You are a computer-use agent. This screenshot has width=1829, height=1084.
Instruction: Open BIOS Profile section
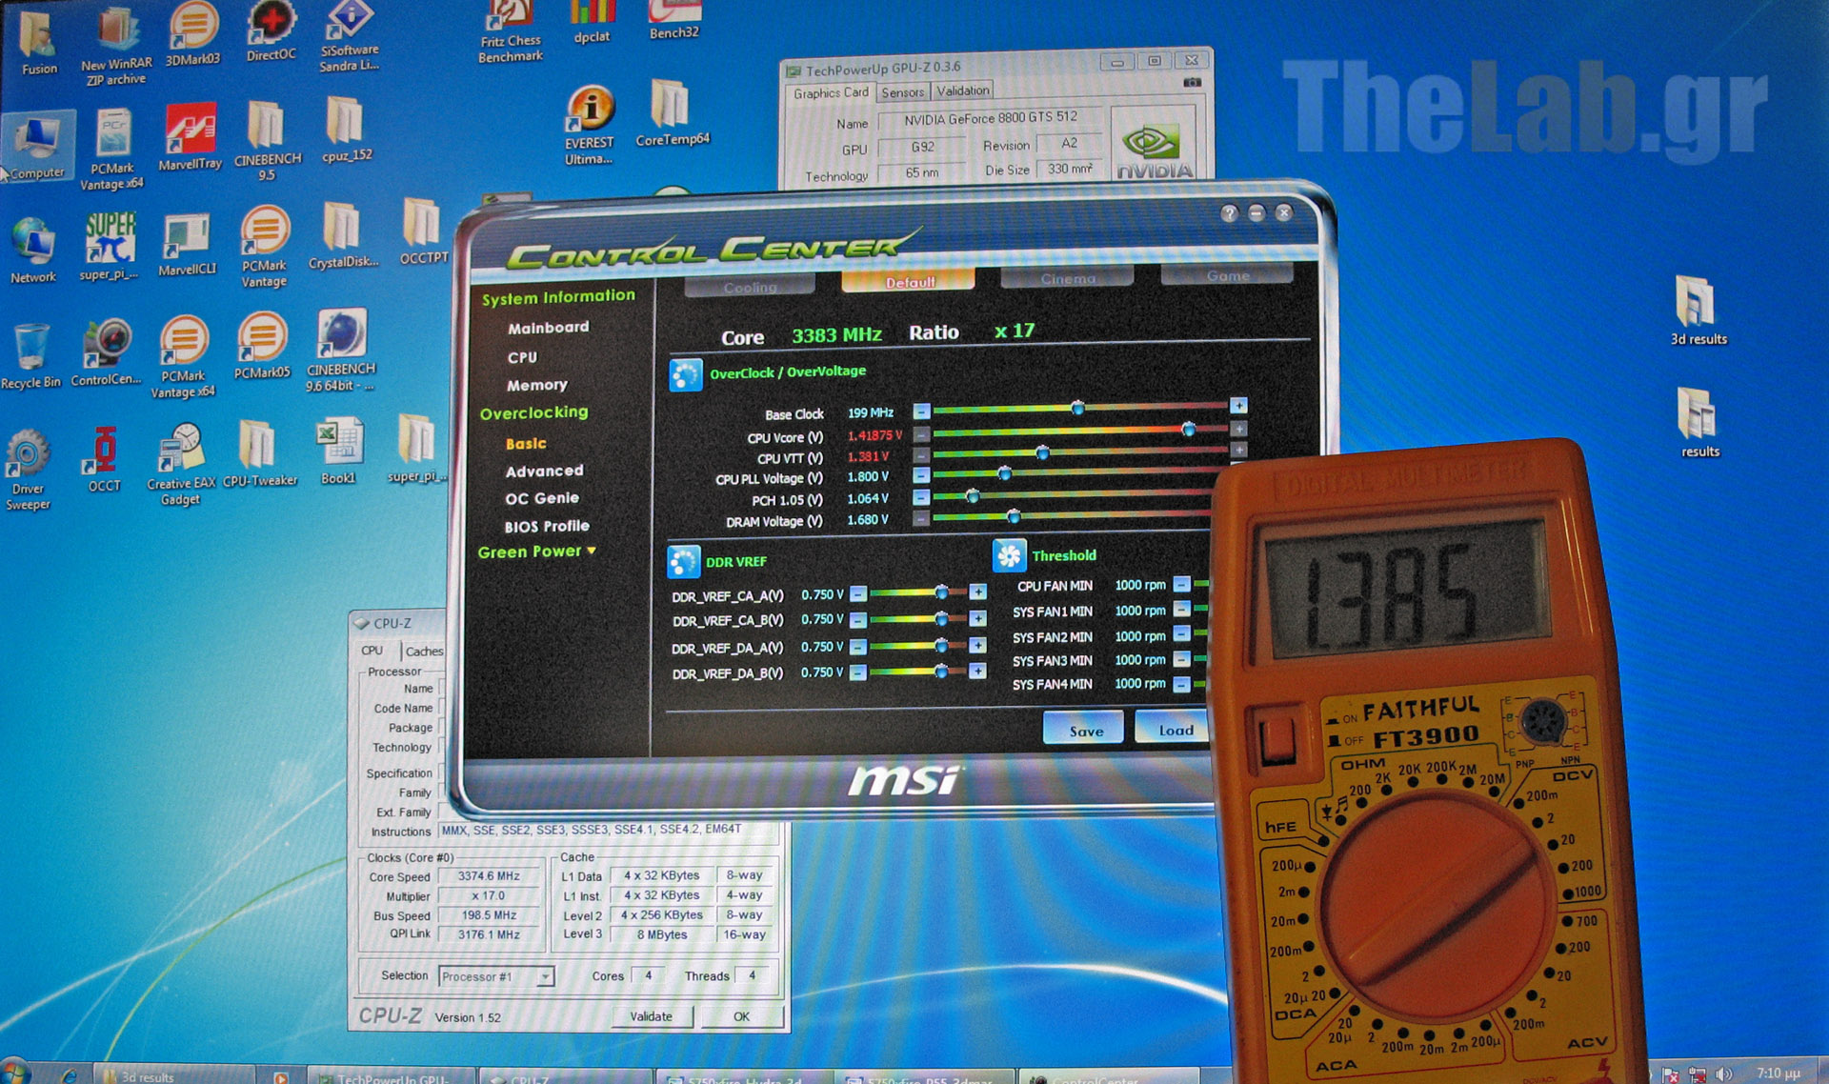click(547, 526)
